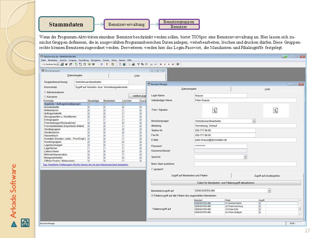Screen dimensions: 318x238
Task: Click the Benutzerverwaltung box on the slide
Action: pyautogui.click(x=127, y=24)
